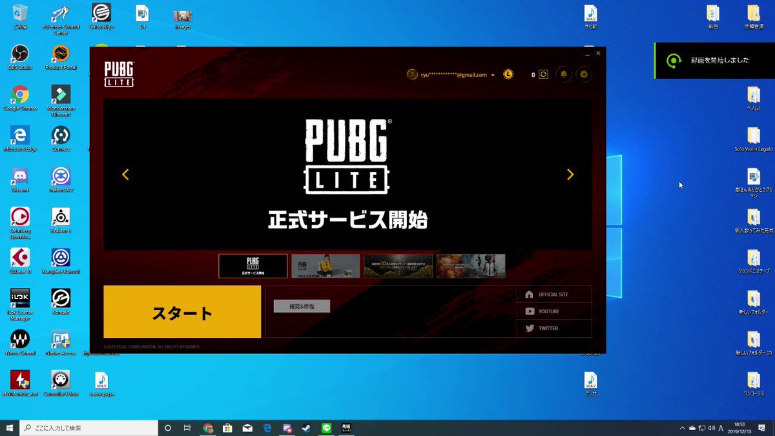Open Steam from the taskbar

pyautogui.click(x=306, y=428)
